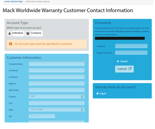
Task: Click the Log In button
Action: (101, 93)
